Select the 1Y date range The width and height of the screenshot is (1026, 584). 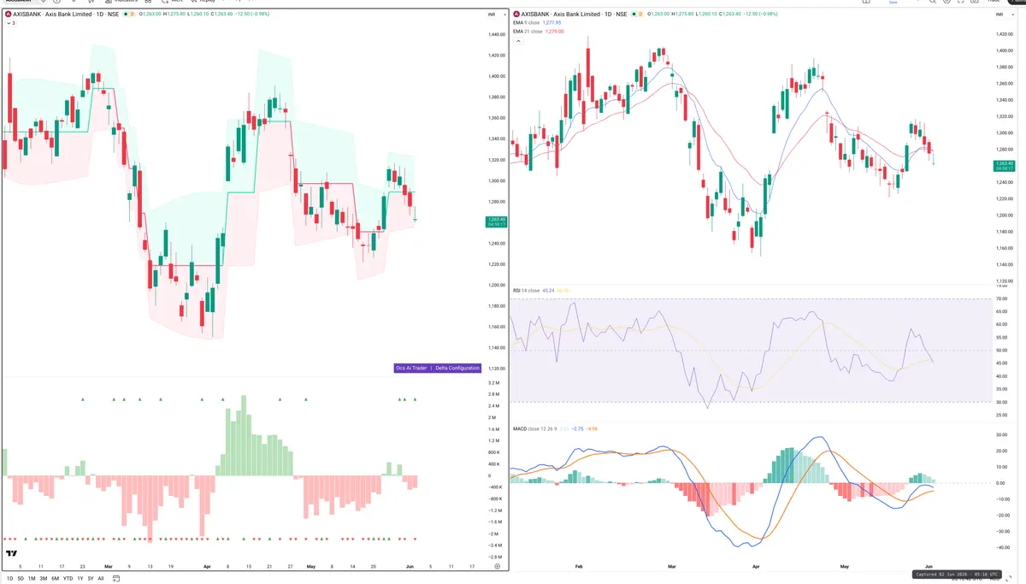(x=80, y=578)
